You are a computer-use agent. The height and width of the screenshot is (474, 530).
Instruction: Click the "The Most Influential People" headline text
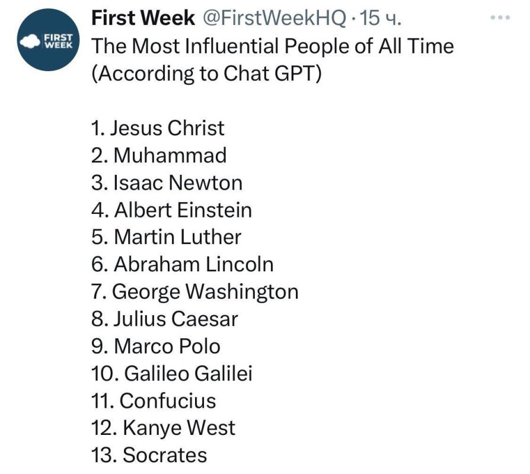272,46
